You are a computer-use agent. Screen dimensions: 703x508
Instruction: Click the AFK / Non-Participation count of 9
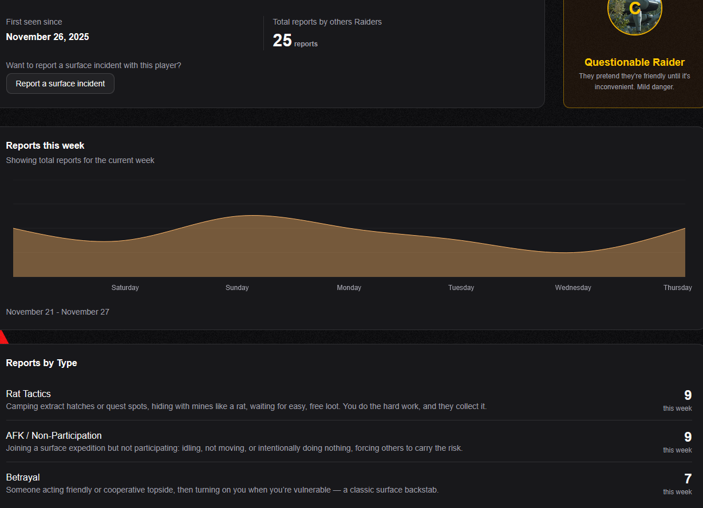click(688, 437)
